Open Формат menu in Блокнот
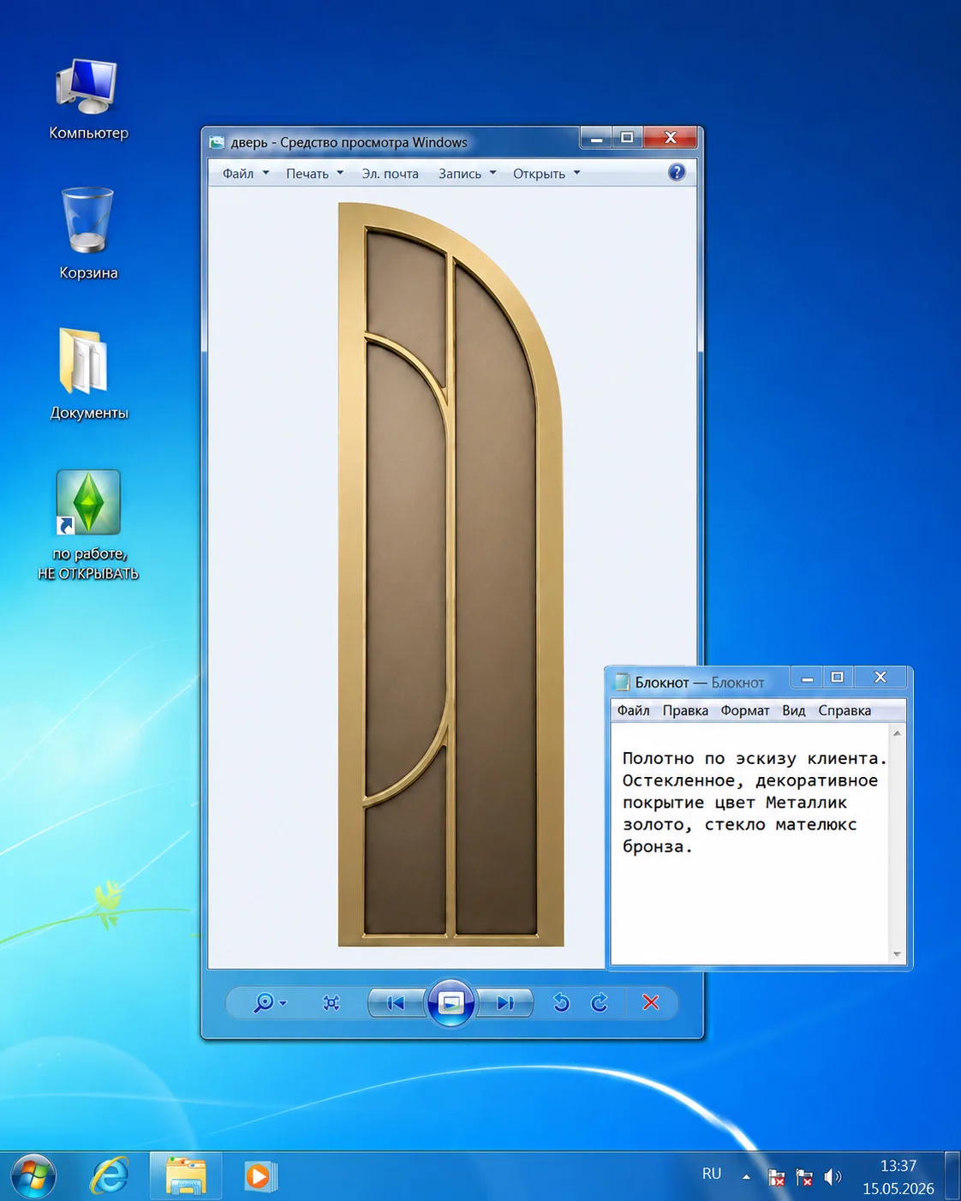Image resolution: width=961 pixels, height=1201 pixels. [745, 710]
